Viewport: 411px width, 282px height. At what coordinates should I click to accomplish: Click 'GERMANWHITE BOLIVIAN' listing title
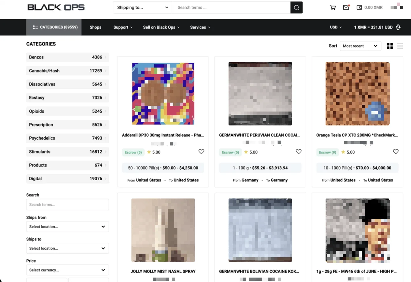(259, 271)
